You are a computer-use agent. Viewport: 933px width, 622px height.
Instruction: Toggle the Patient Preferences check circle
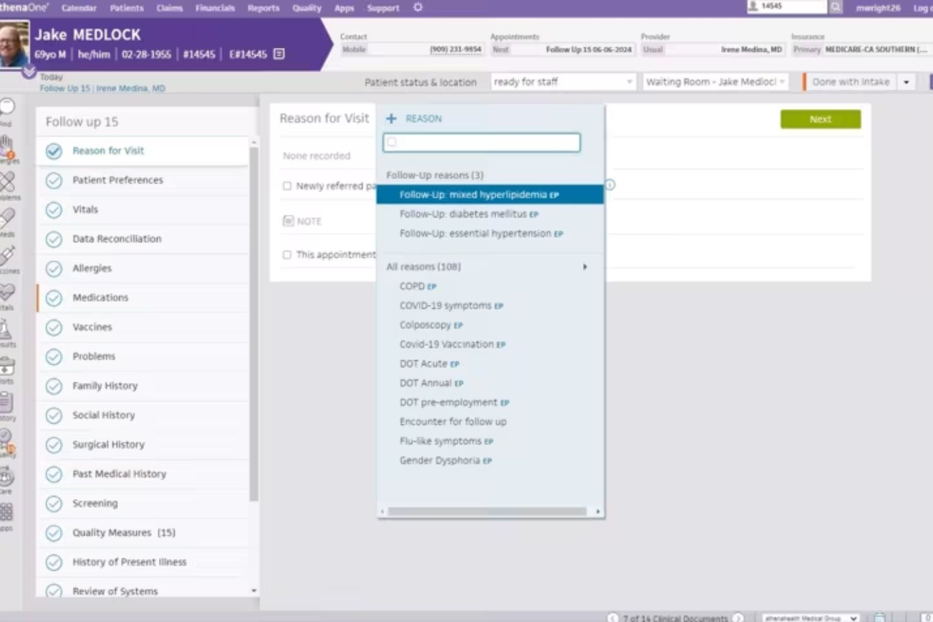pyautogui.click(x=54, y=180)
